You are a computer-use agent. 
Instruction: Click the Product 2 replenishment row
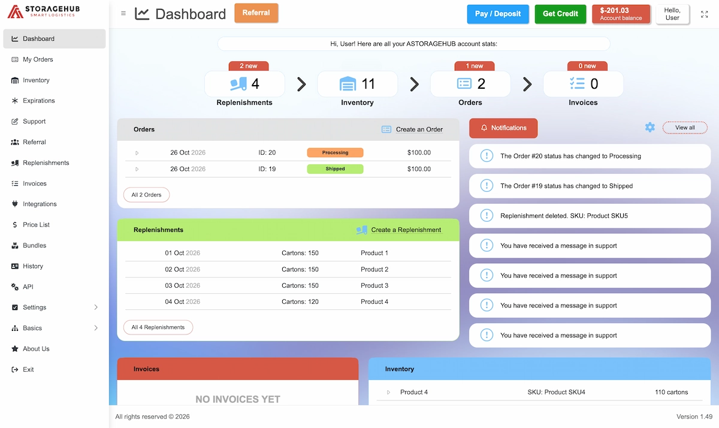(288, 269)
